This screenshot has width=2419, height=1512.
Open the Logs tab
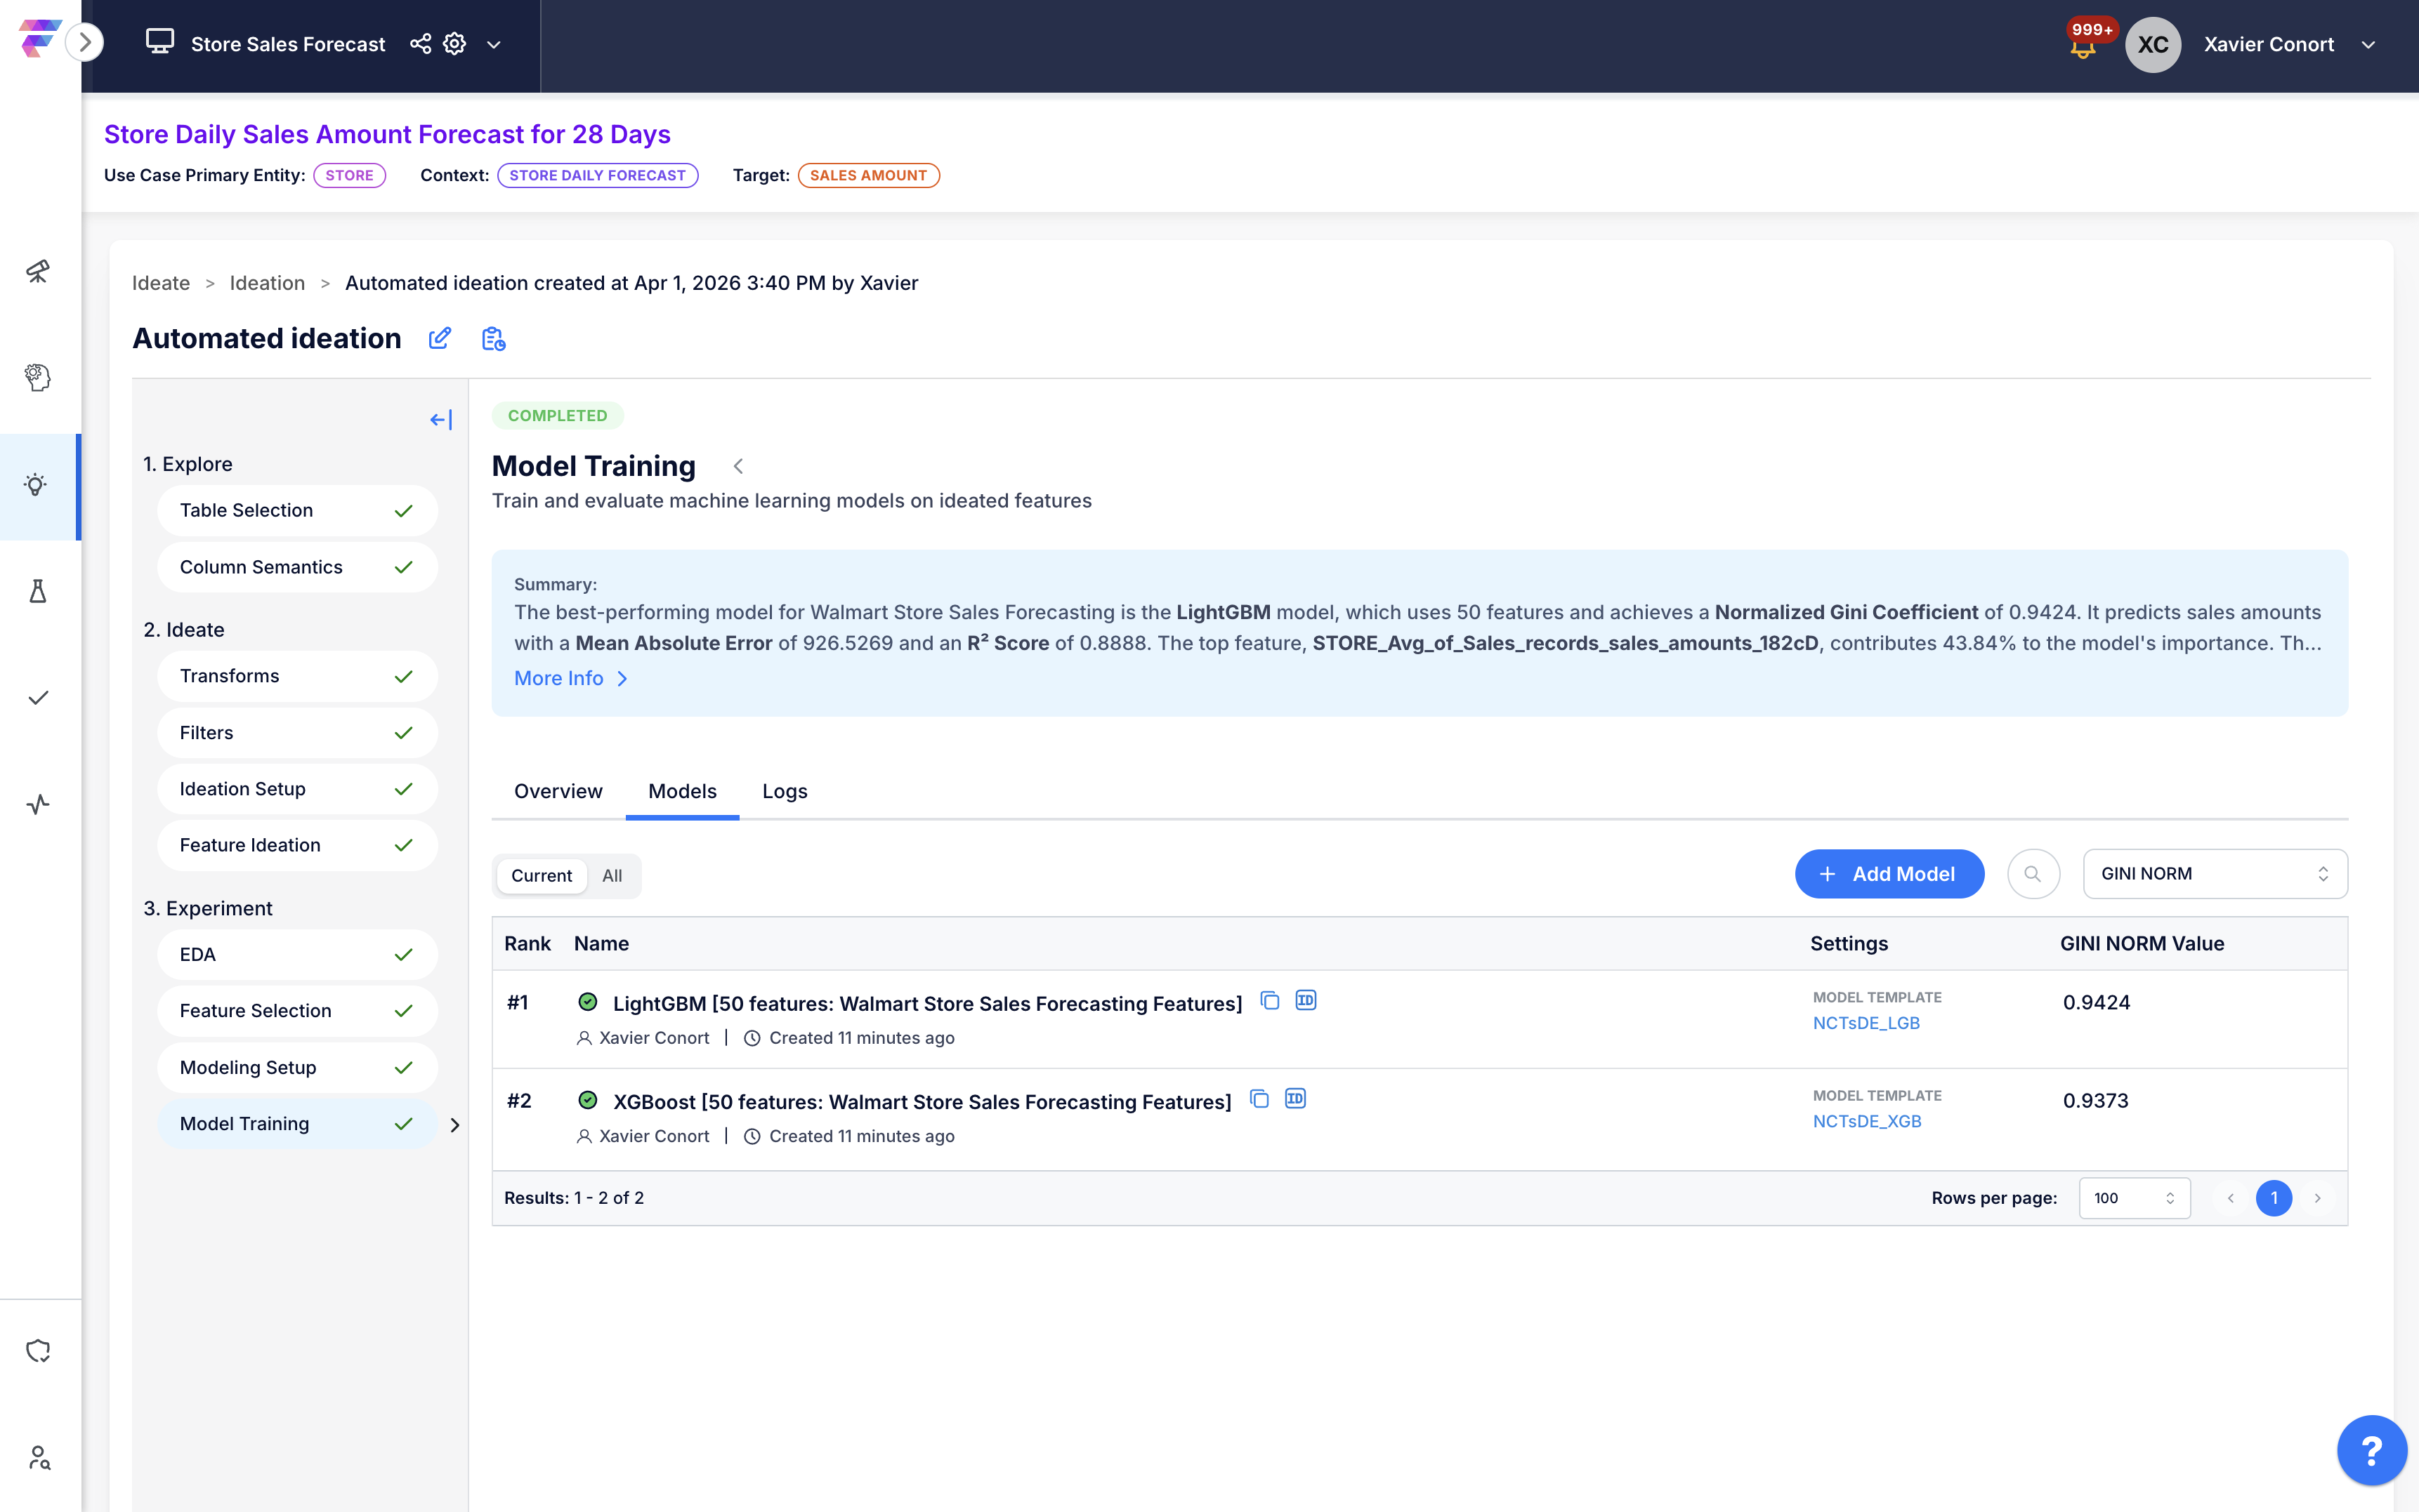tap(785, 791)
